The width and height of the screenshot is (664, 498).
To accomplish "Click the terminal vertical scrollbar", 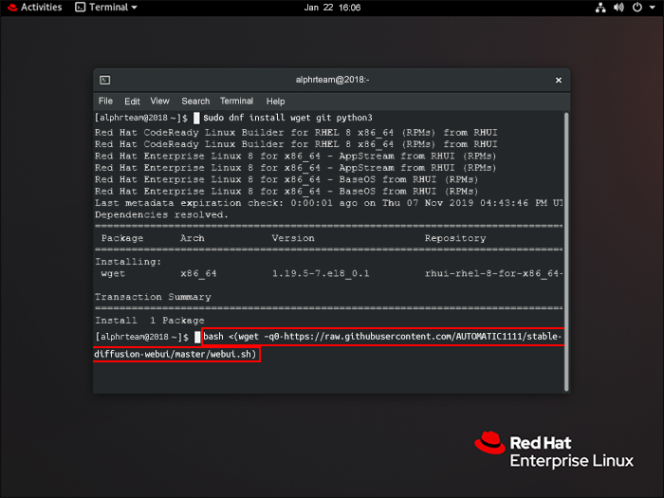I will 566,251.
